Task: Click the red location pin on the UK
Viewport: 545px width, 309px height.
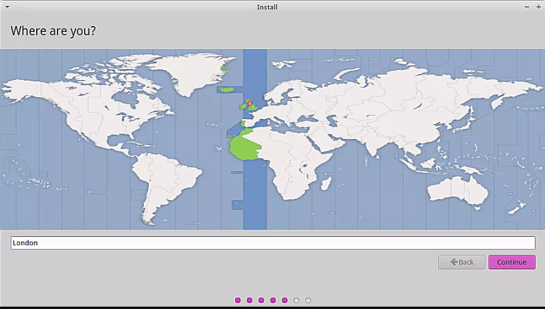Action: [249, 103]
